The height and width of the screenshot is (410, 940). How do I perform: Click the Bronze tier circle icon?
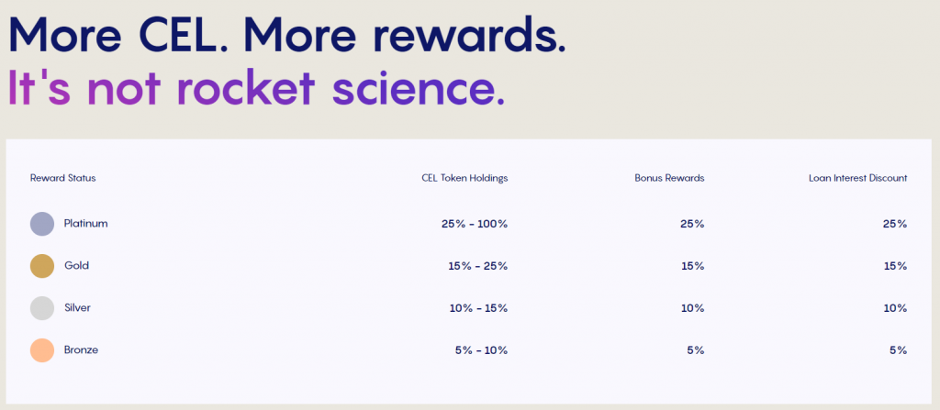coord(42,350)
